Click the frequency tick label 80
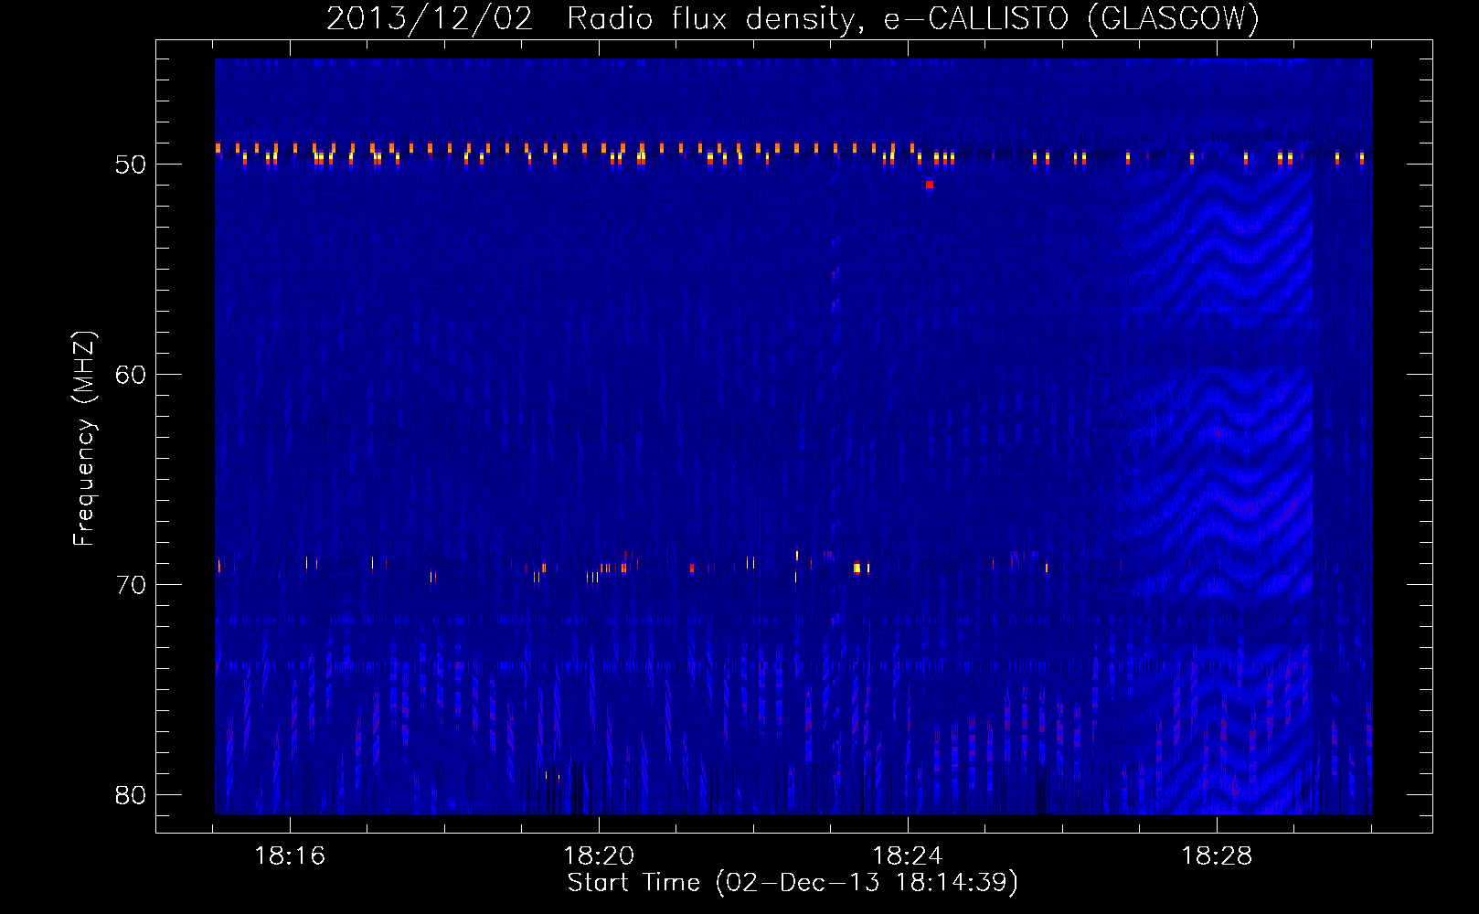 pos(131,795)
